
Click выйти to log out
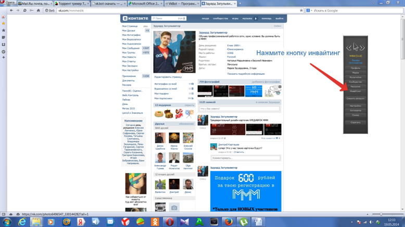tap(279, 19)
